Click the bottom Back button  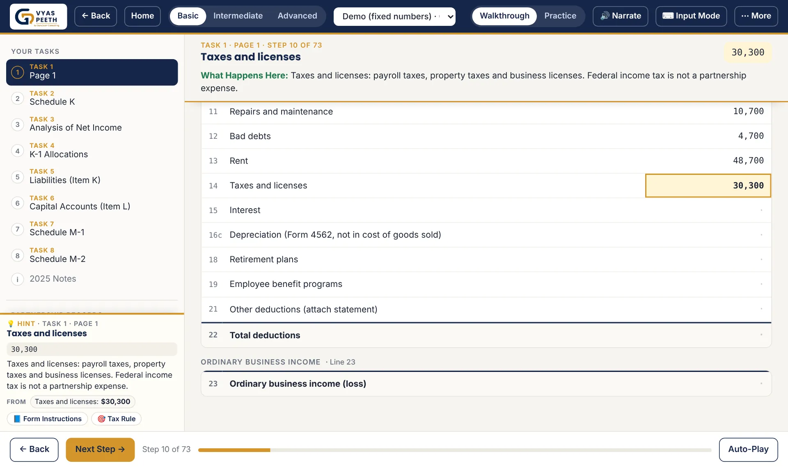coord(34,450)
